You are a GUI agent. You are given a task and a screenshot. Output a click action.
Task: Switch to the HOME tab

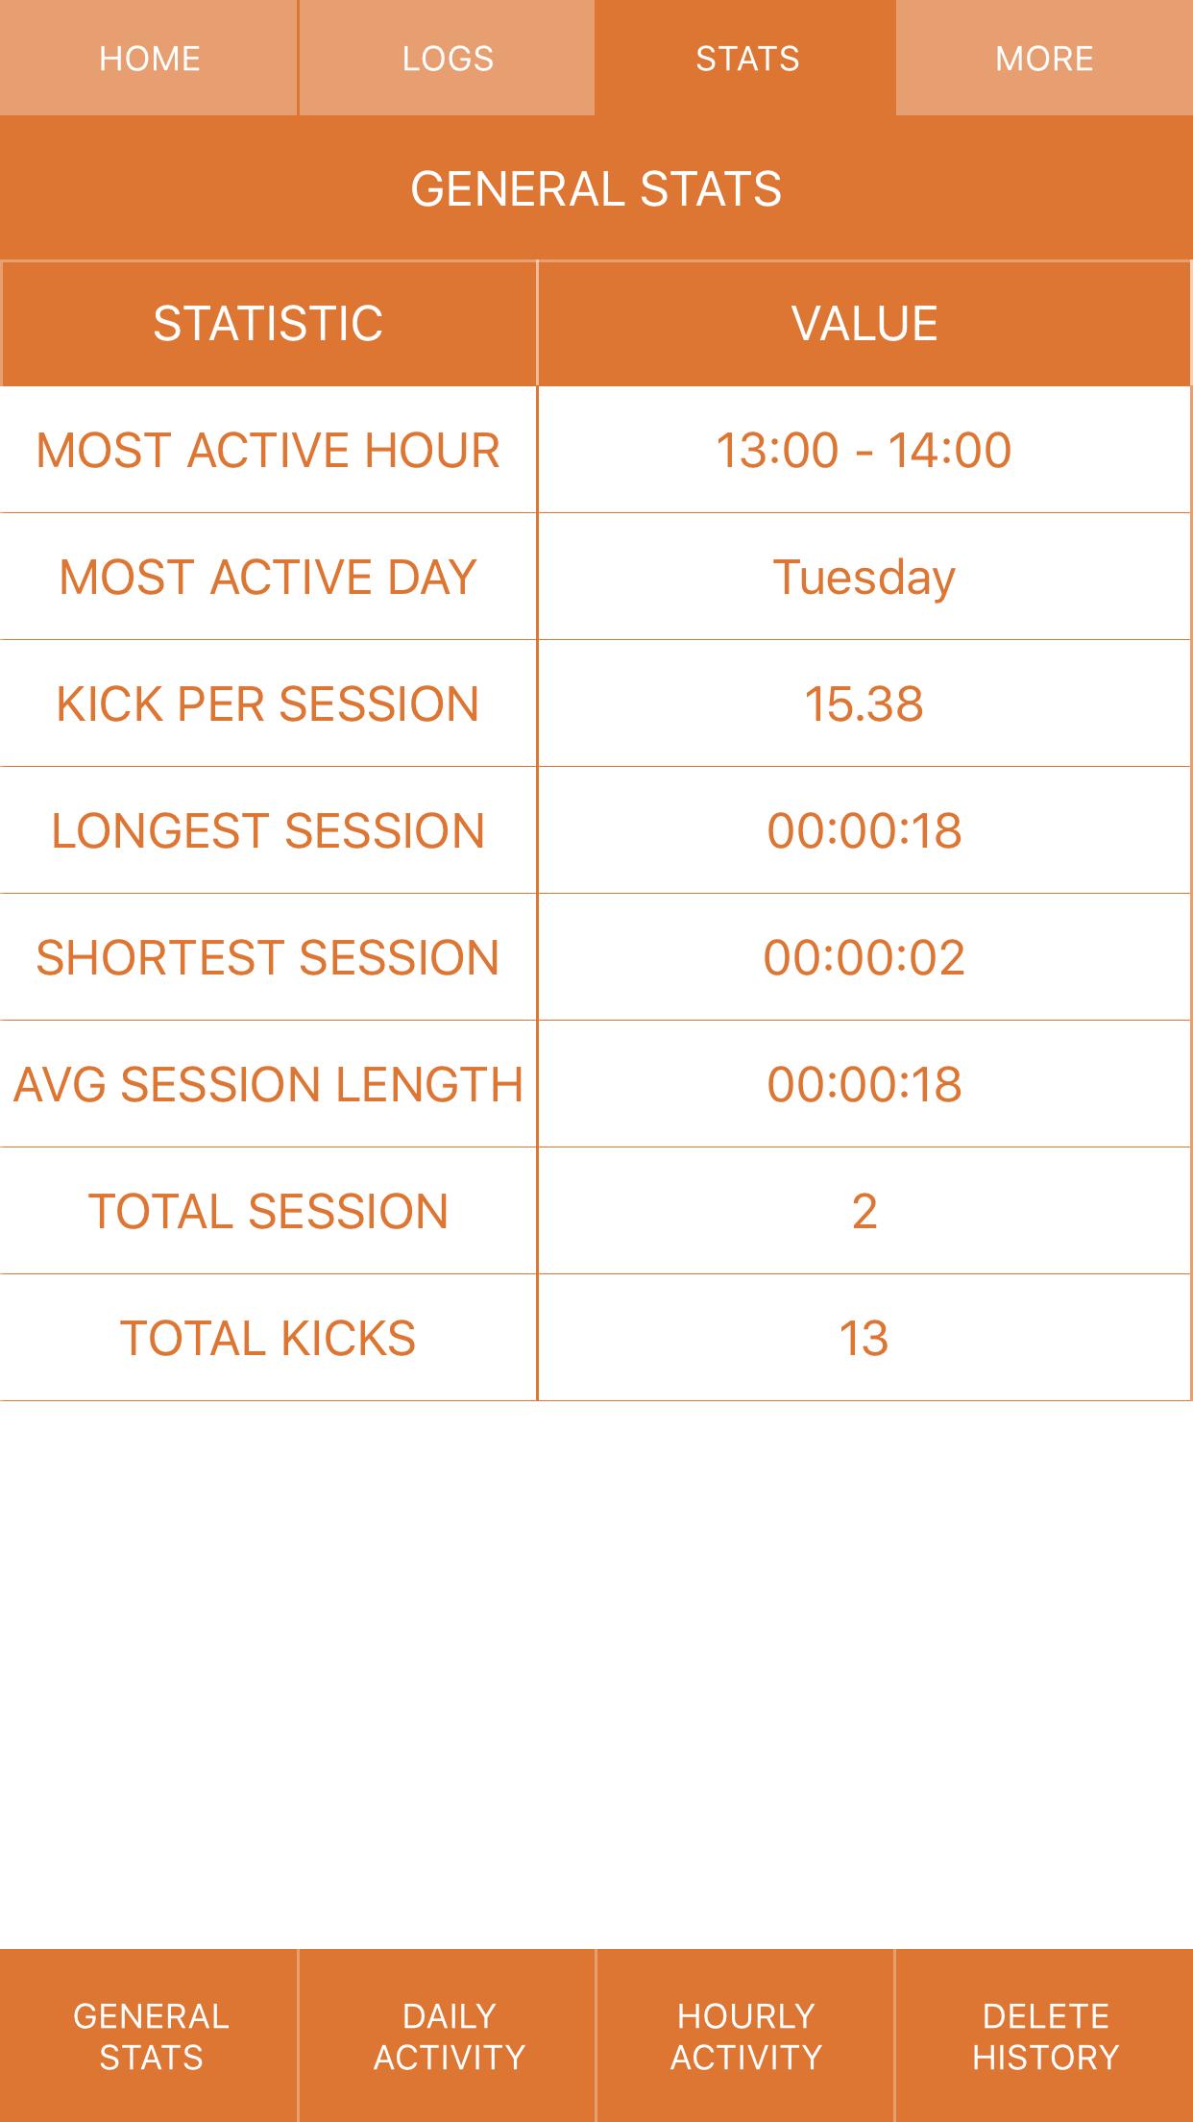point(149,59)
